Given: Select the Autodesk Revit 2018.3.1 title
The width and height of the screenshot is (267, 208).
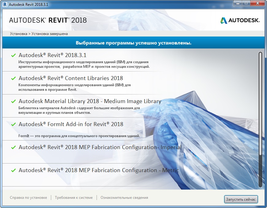Looking at the screenshot, I should tap(52, 55).
